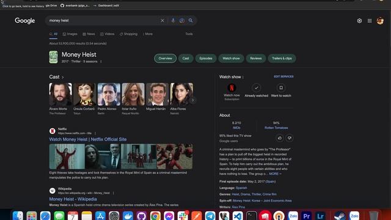Open Alba Flores cast photo
The width and height of the screenshot is (391, 220).
[x=181, y=94]
